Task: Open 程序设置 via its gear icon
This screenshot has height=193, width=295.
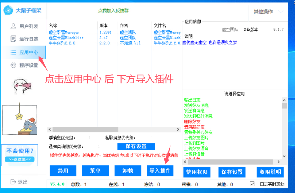Action: (x=13, y=65)
